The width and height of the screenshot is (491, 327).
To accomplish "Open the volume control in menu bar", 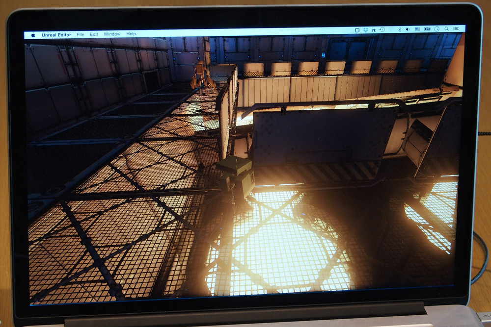I will [408, 29].
